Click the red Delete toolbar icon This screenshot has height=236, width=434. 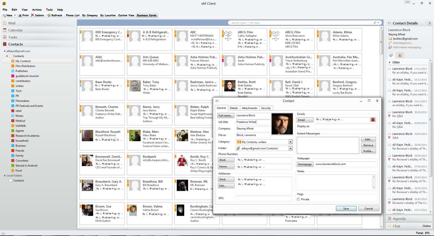coord(33,15)
